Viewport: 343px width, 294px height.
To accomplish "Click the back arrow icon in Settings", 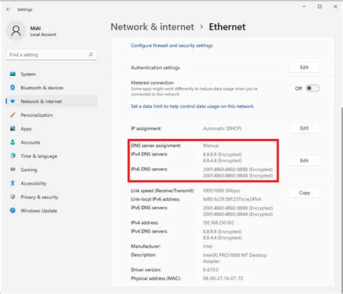I will click(x=9, y=9).
